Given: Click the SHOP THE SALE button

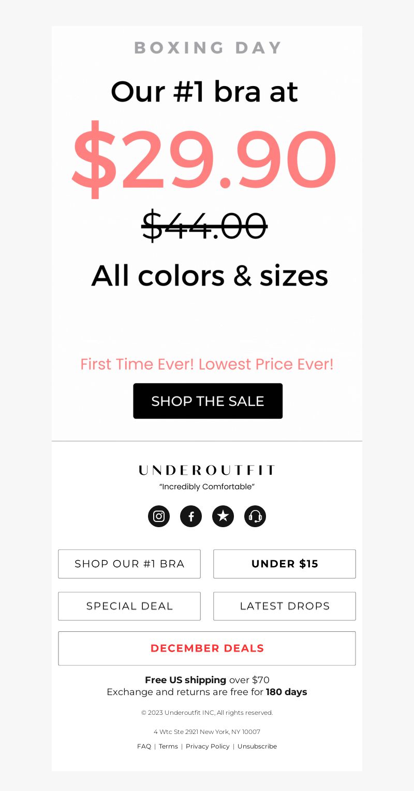Looking at the screenshot, I should pos(208,401).
